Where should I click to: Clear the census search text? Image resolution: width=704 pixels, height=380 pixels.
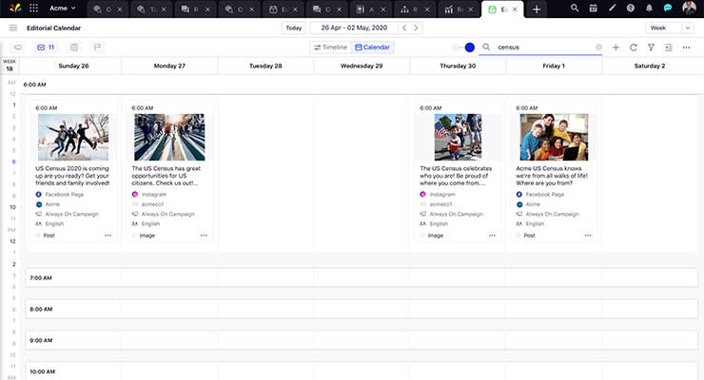pos(598,47)
